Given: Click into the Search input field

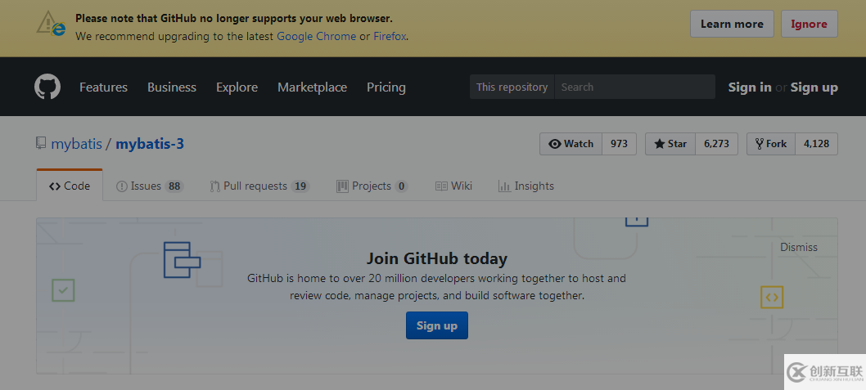Looking at the screenshot, I should [x=634, y=87].
